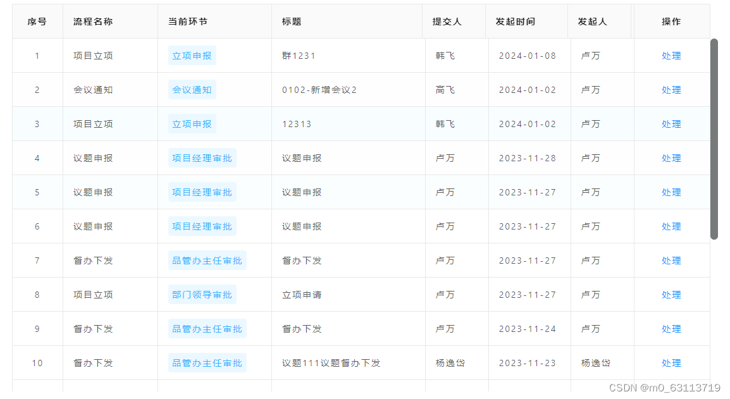730x399 pixels.
Task: Click 部门领导审批 tag for 立项申请
Action: click(202, 295)
